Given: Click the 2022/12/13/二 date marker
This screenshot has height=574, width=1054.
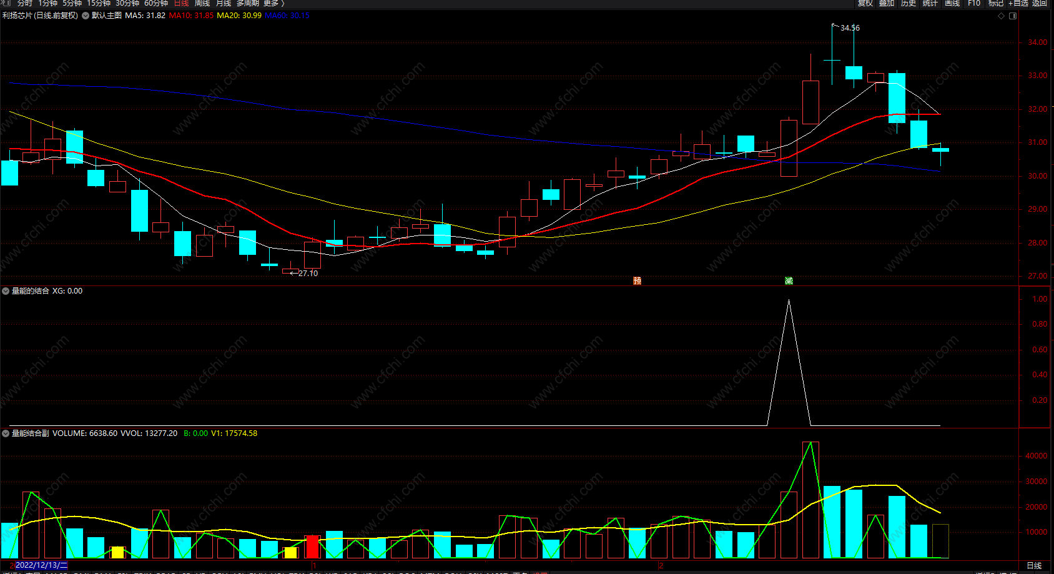Looking at the screenshot, I should click(41, 565).
